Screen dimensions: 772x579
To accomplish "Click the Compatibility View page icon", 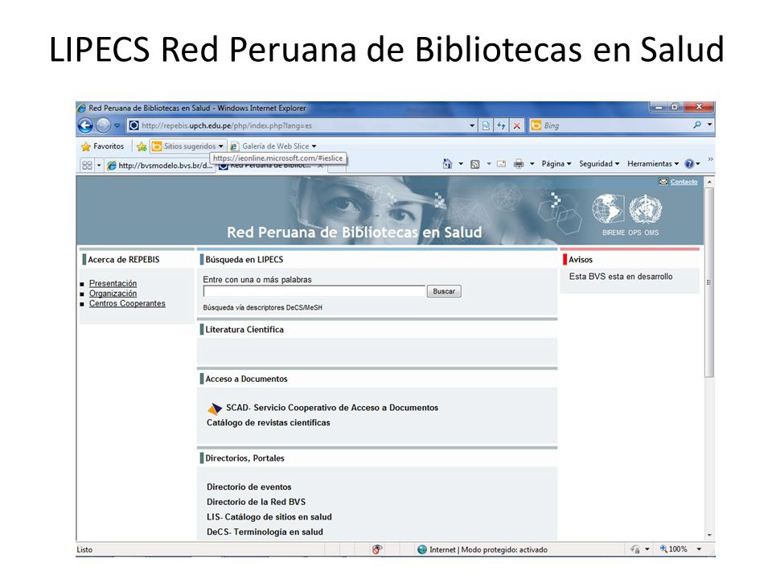I will [x=486, y=125].
